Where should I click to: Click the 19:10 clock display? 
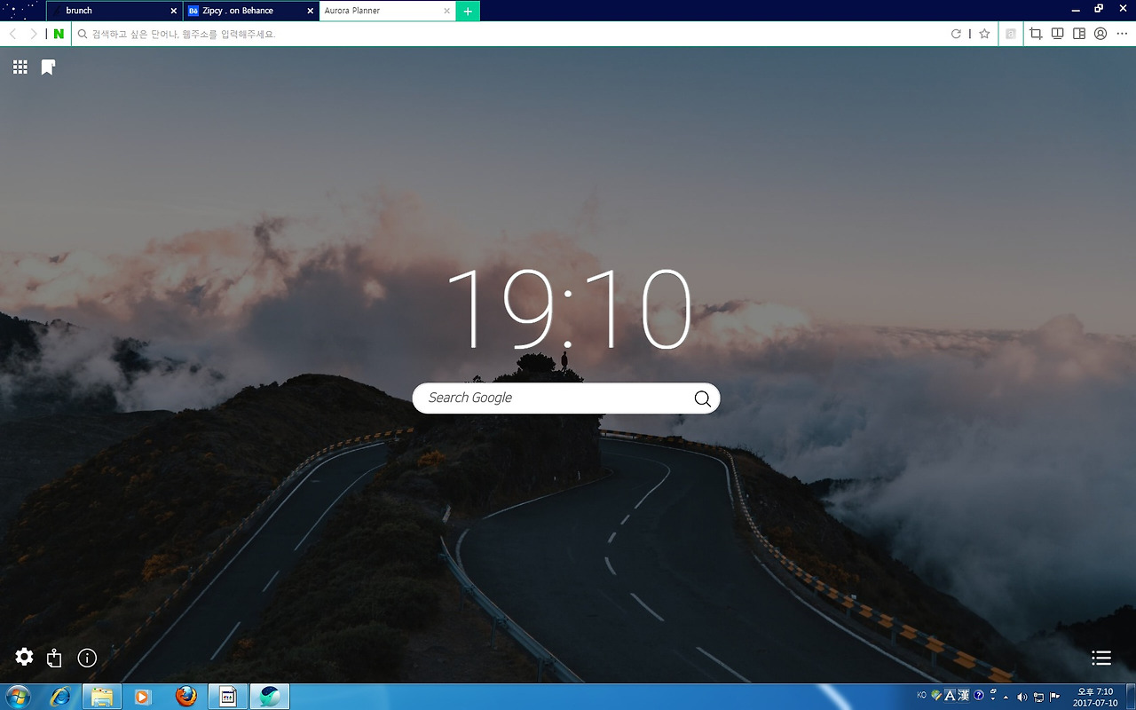click(x=568, y=308)
